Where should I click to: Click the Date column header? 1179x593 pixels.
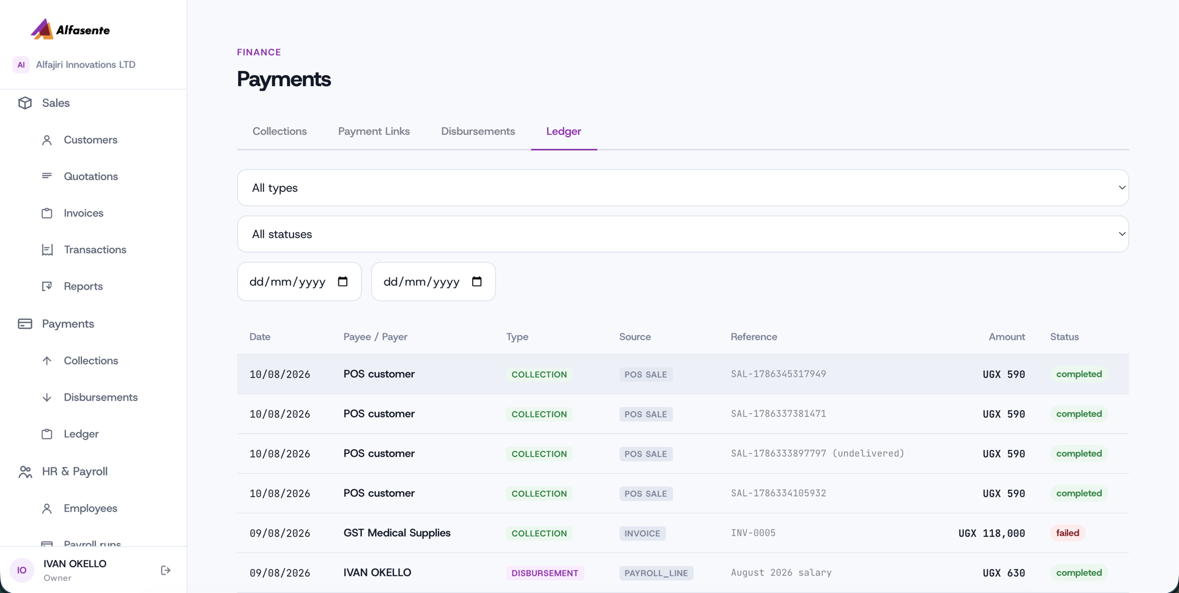260,337
